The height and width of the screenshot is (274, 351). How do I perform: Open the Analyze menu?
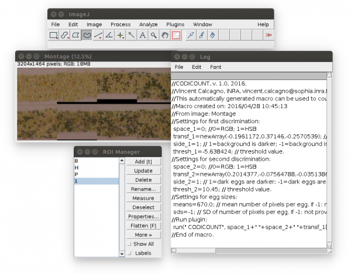148,25
